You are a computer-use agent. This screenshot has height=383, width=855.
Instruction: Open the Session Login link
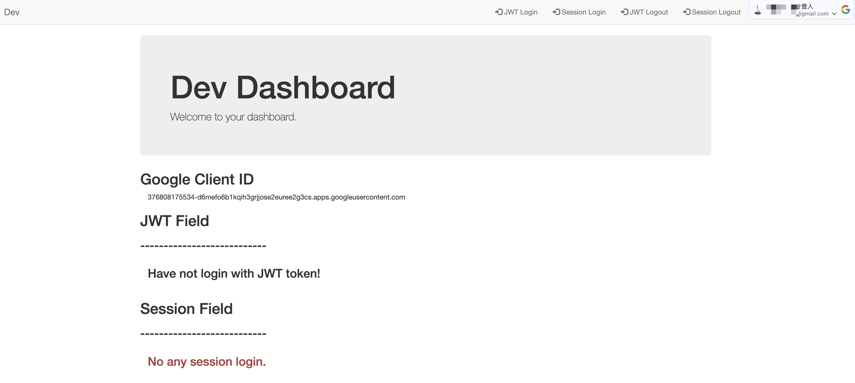coord(579,12)
